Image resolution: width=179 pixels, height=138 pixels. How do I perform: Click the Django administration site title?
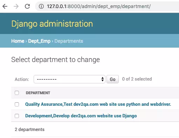[52, 24]
